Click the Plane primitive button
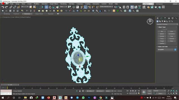 tap(171, 41)
